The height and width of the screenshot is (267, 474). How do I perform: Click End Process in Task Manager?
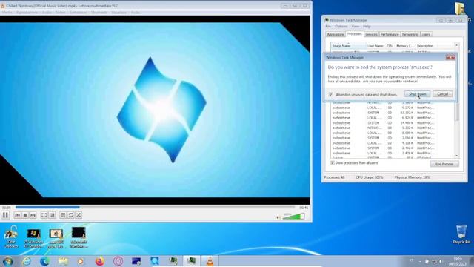(444, 164)
